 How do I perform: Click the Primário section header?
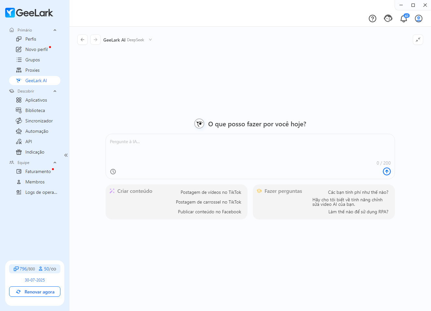(33, 30)
